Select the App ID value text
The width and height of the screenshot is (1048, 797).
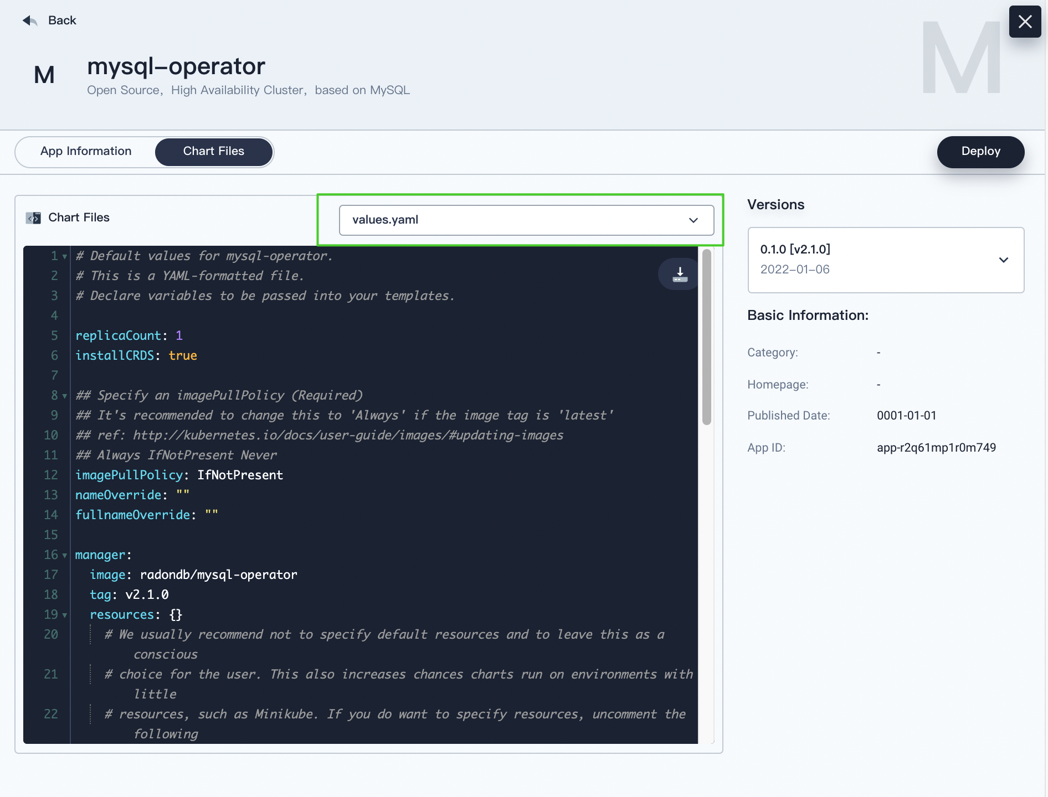pyautogui.click(x=936, y=447)
